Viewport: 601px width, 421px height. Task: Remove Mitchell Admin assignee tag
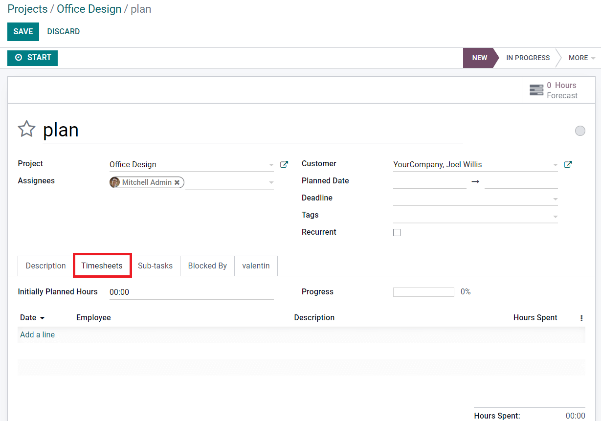(177, 182)
